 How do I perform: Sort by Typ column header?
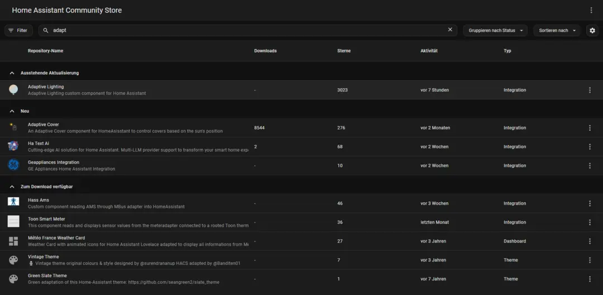(x=507, y=51)
